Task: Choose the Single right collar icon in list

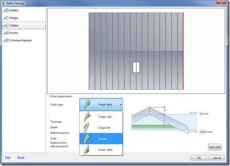Action: [x=87, y=116]
